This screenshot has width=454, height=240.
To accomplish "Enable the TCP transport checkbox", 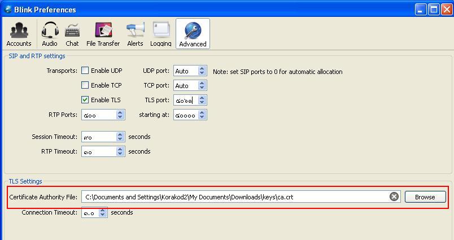I will (85, 85).
